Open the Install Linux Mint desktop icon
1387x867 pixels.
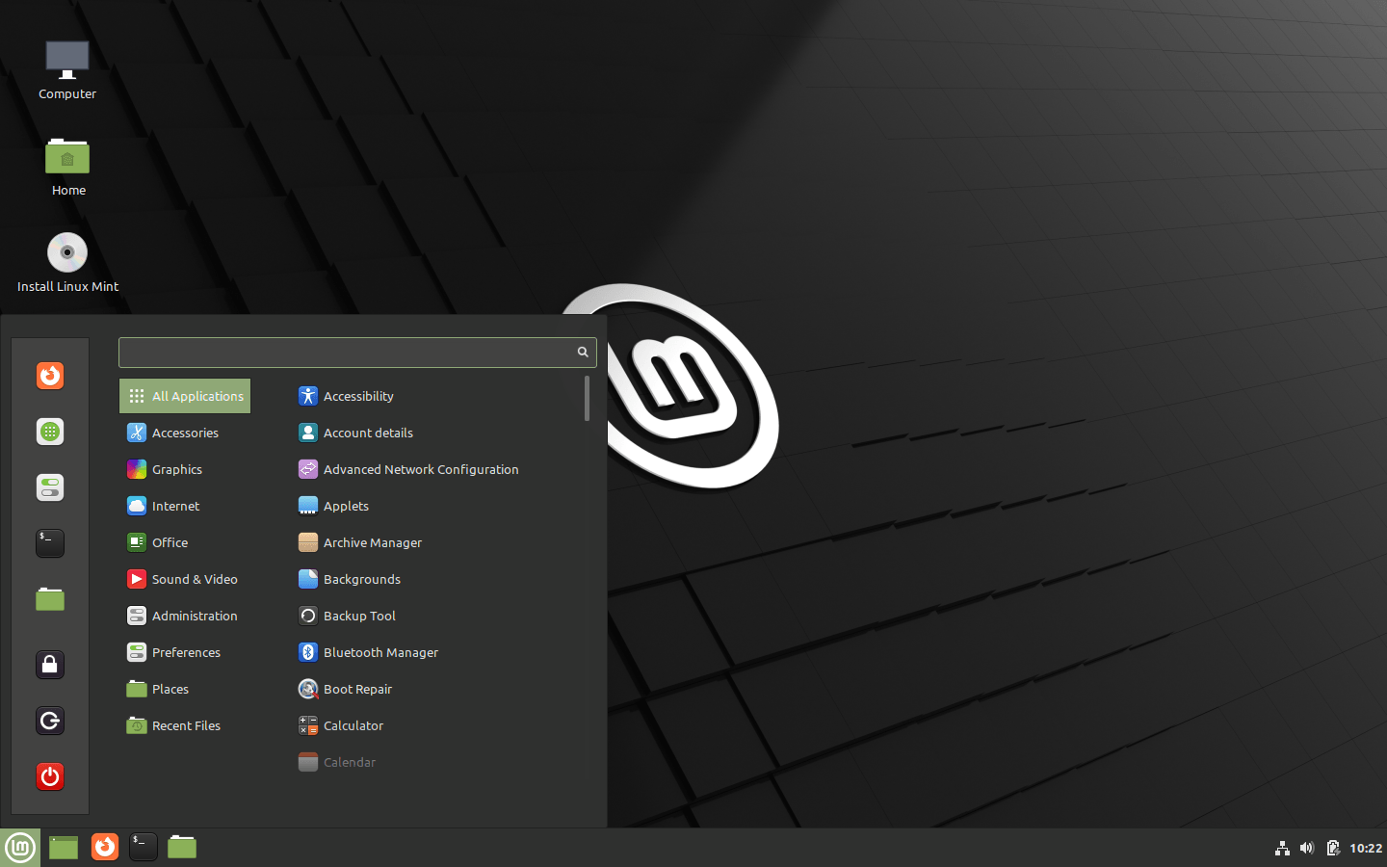pyautogui.click(x=67, y=252)
